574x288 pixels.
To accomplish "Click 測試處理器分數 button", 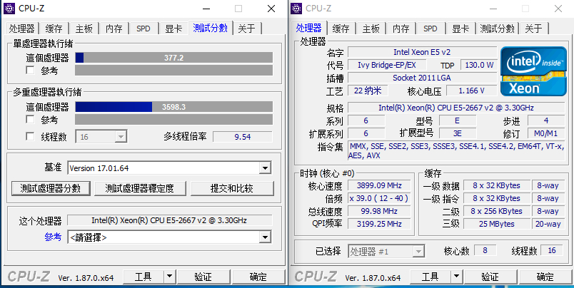I will 51,188.
